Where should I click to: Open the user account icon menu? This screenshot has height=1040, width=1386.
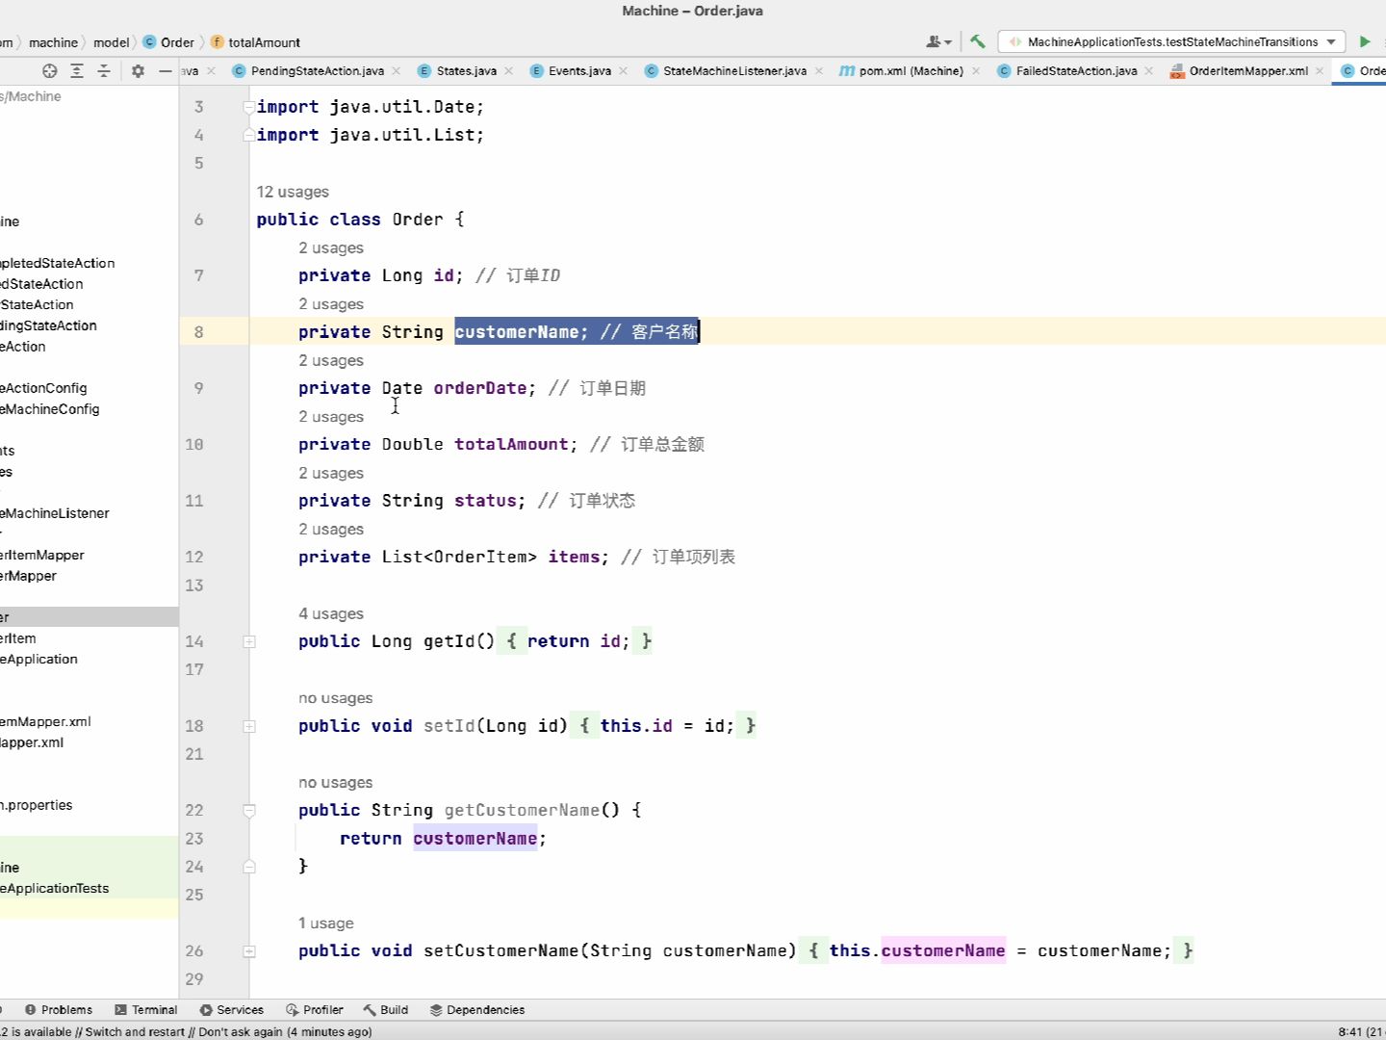tap(938, 41)
